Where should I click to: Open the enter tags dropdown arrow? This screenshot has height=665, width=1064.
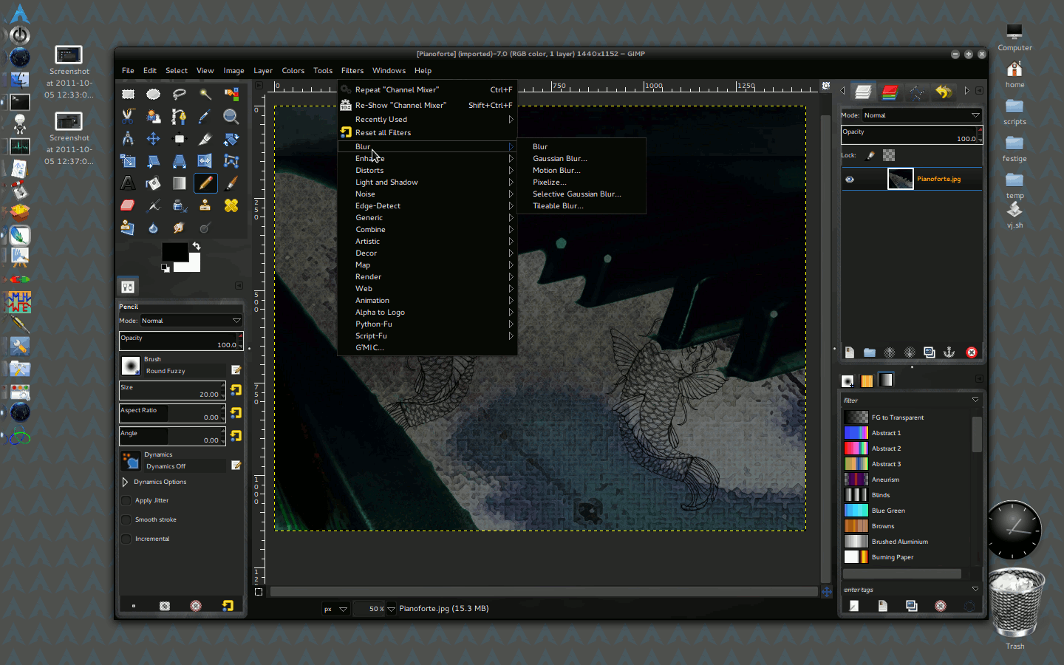pos(975,589)
